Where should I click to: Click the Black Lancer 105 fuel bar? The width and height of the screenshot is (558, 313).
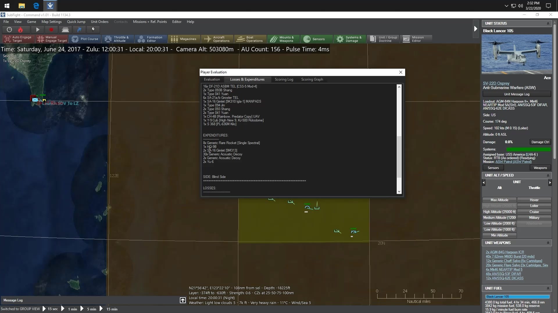517,297
